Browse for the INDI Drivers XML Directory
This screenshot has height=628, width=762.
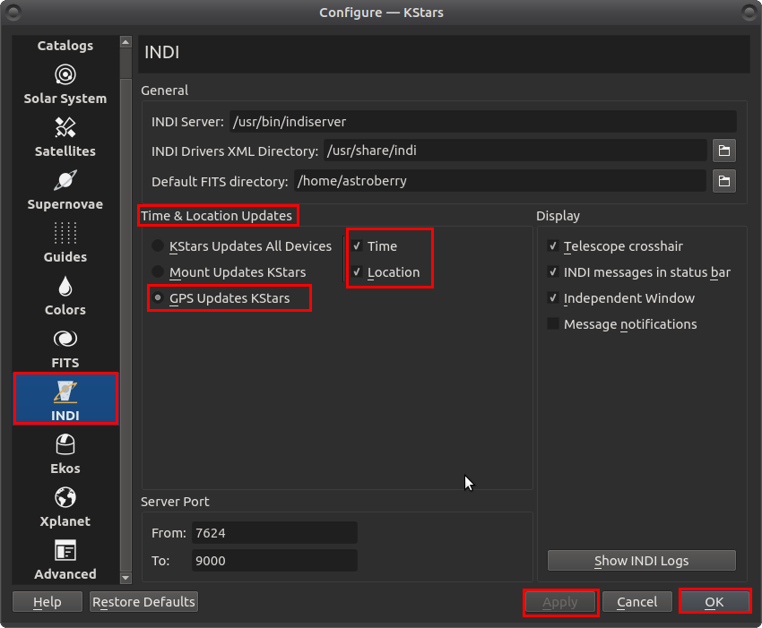tap(723, 151)
